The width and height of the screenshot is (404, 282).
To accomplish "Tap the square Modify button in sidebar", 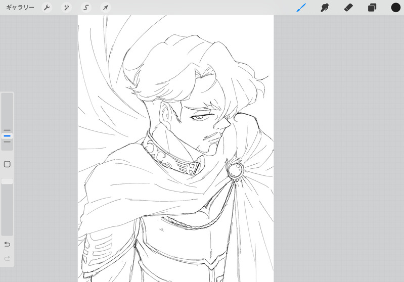I will click(x=7, y=164).
